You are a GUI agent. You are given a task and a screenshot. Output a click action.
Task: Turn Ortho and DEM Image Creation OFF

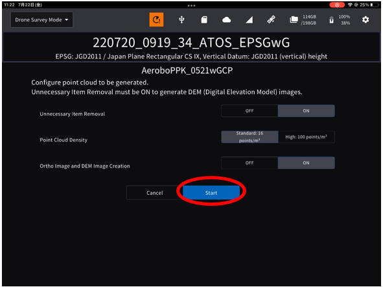point(250,163)
